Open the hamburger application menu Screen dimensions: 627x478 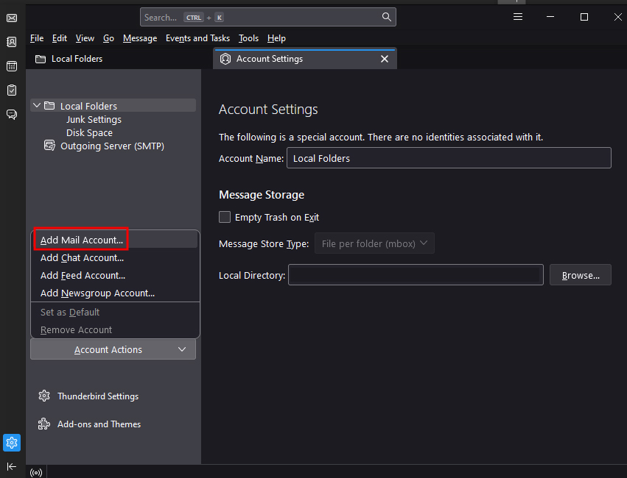(x=518, y=17)
